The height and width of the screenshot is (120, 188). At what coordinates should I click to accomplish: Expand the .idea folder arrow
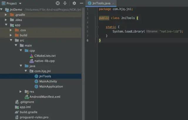(6, 20)
